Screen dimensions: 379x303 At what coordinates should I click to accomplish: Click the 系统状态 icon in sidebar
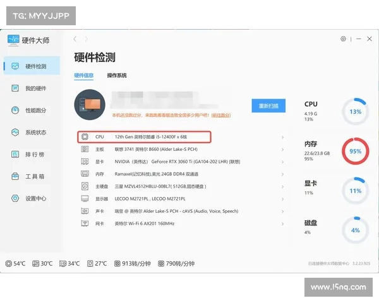pyautogui.click(x=15, y=132)
